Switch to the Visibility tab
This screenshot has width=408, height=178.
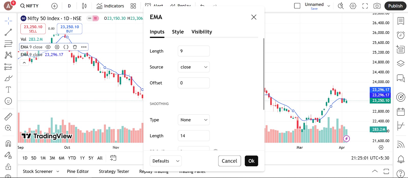pos(202,32)
